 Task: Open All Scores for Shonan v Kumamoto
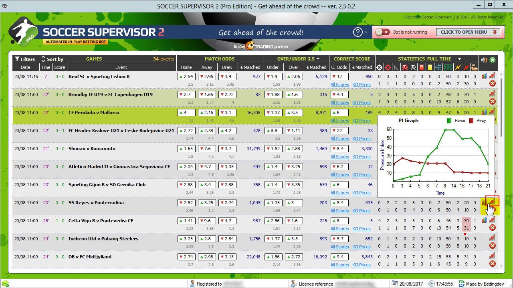(339, 157)
